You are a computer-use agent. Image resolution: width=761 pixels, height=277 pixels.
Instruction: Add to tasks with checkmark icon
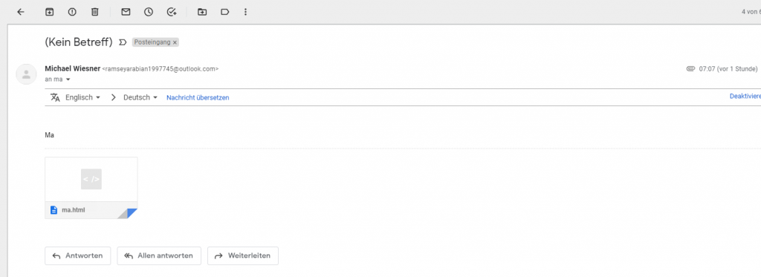[x=172, y=12]
